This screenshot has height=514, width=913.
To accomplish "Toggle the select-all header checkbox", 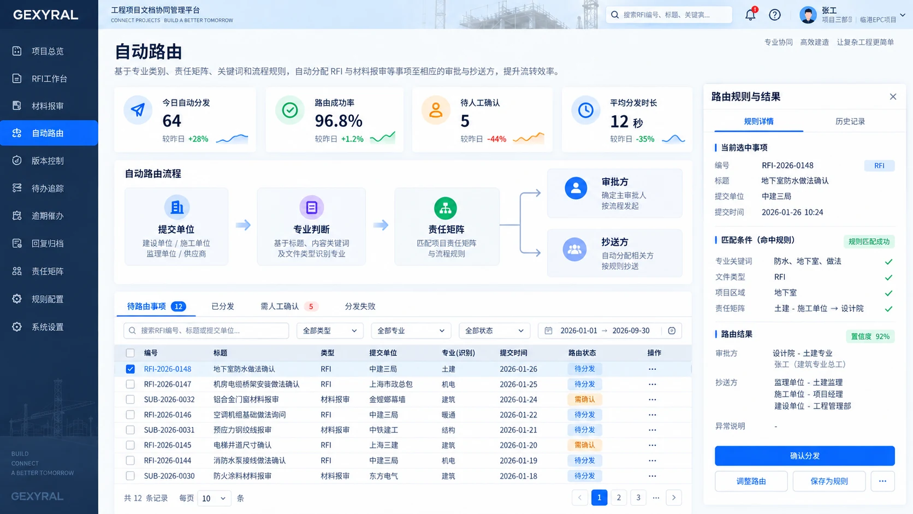I will 130,353.
